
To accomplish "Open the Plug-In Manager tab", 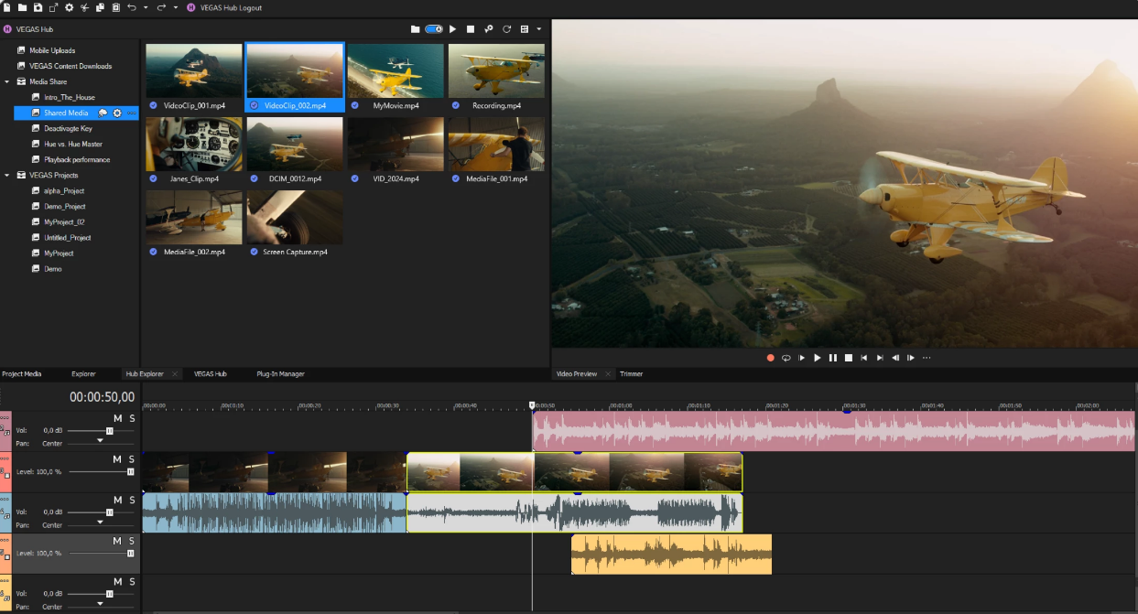I will point(280,374).
